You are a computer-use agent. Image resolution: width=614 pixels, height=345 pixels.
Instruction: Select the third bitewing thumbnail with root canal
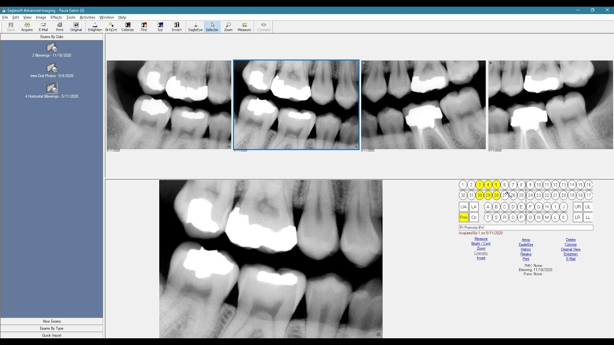coord(423,104)
